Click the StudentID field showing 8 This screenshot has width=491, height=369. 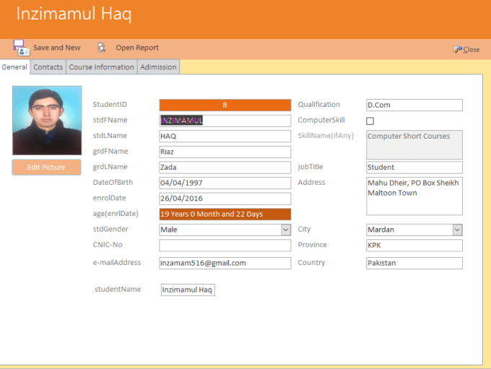(225, 105)
